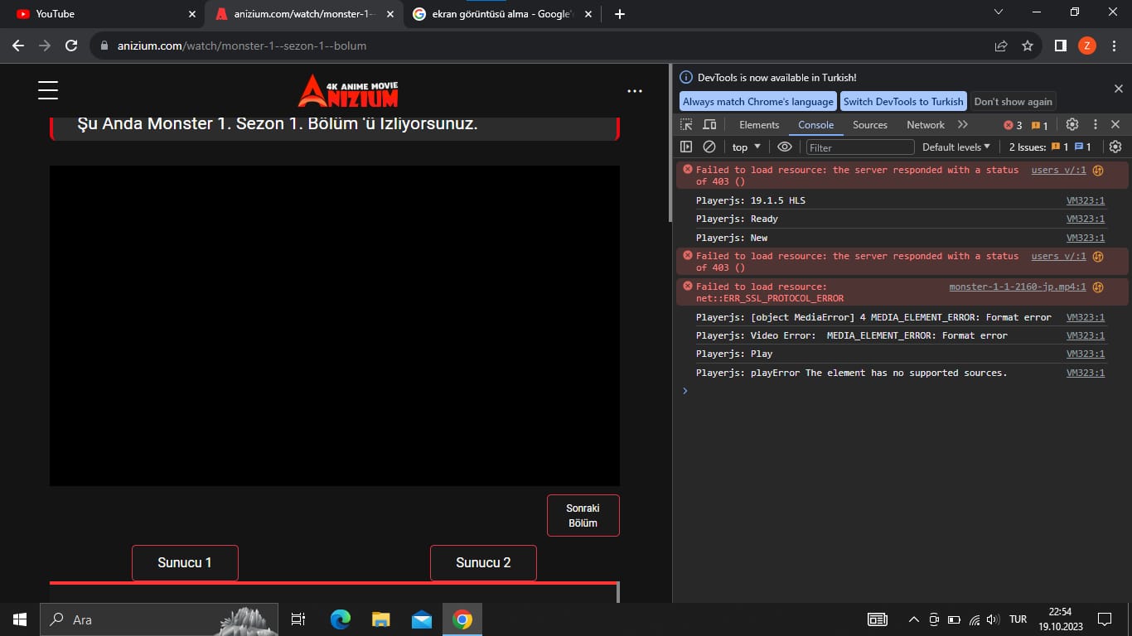Focus the console Filter input field
This screenshot has height=636, width=1132.
click(x=860, y=147)
